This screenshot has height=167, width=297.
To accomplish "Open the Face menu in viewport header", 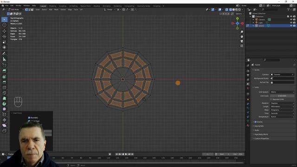I will pyautogui.click(x=76, y=9).
